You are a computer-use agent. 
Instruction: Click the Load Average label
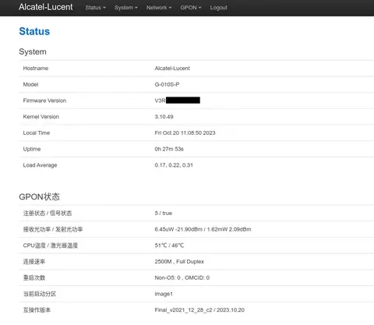[40, 165]
